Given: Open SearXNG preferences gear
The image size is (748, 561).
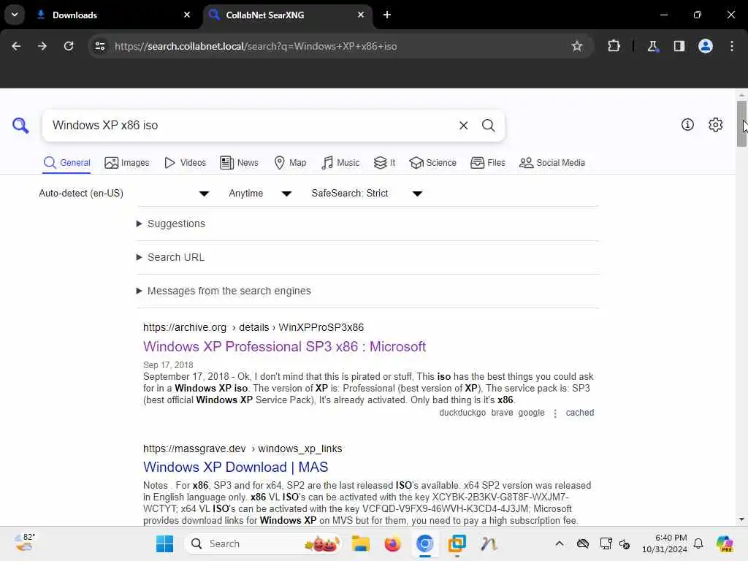Looking at the screenshot, I should pos(716,124).
